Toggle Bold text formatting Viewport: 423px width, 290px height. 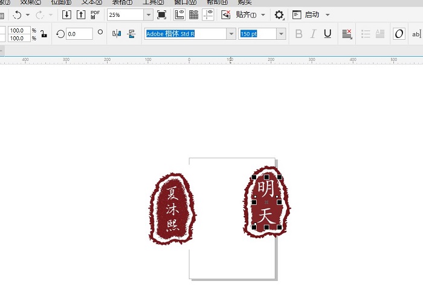coord(299,34)
